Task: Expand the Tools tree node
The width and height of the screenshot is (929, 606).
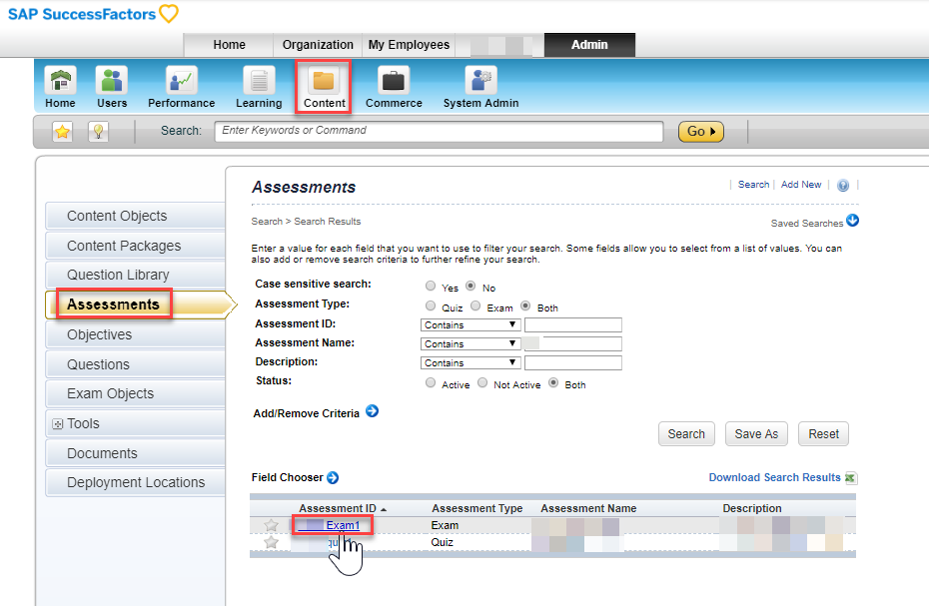Action: click(x=58, y=424)
